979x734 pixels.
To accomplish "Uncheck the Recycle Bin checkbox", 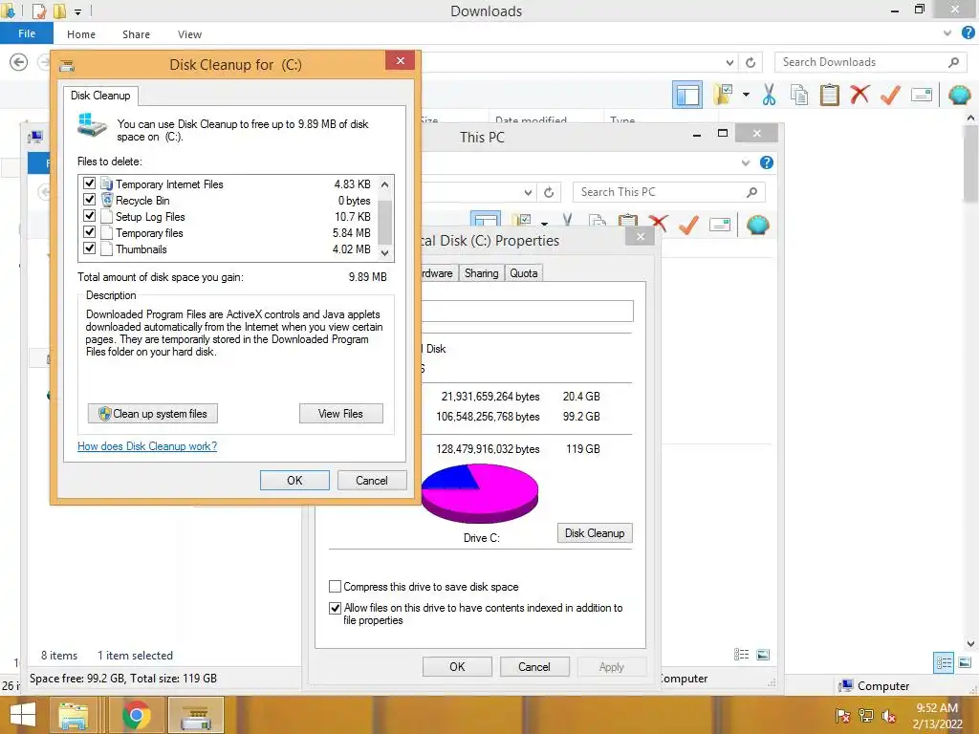I will coord(89,200).
